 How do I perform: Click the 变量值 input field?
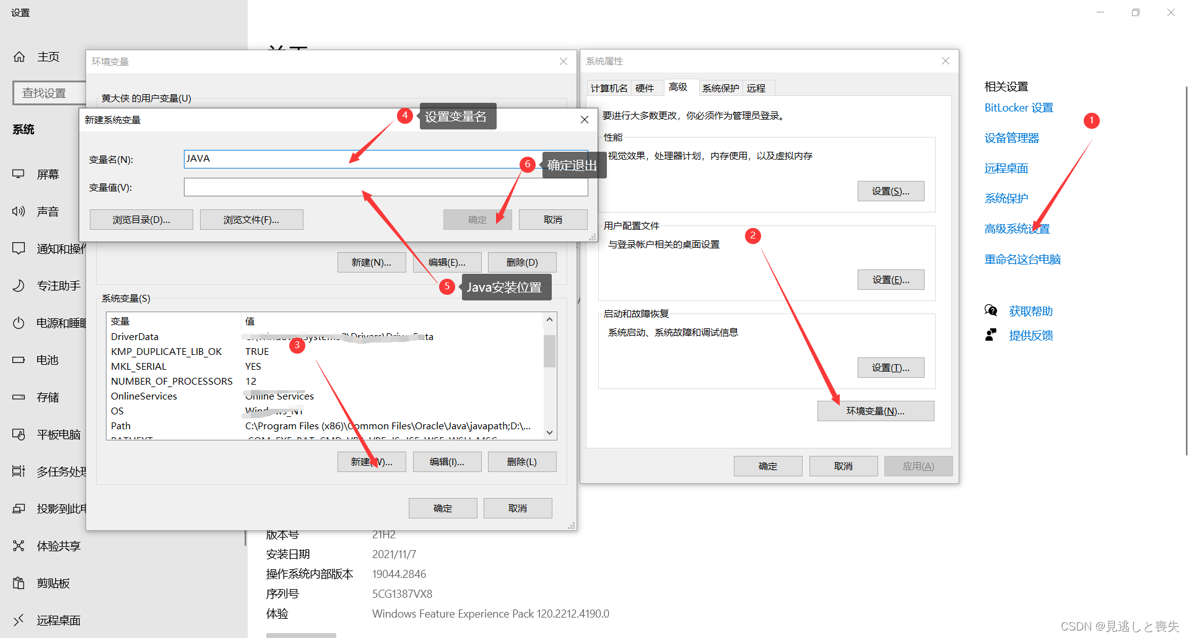tap(385, 187)
